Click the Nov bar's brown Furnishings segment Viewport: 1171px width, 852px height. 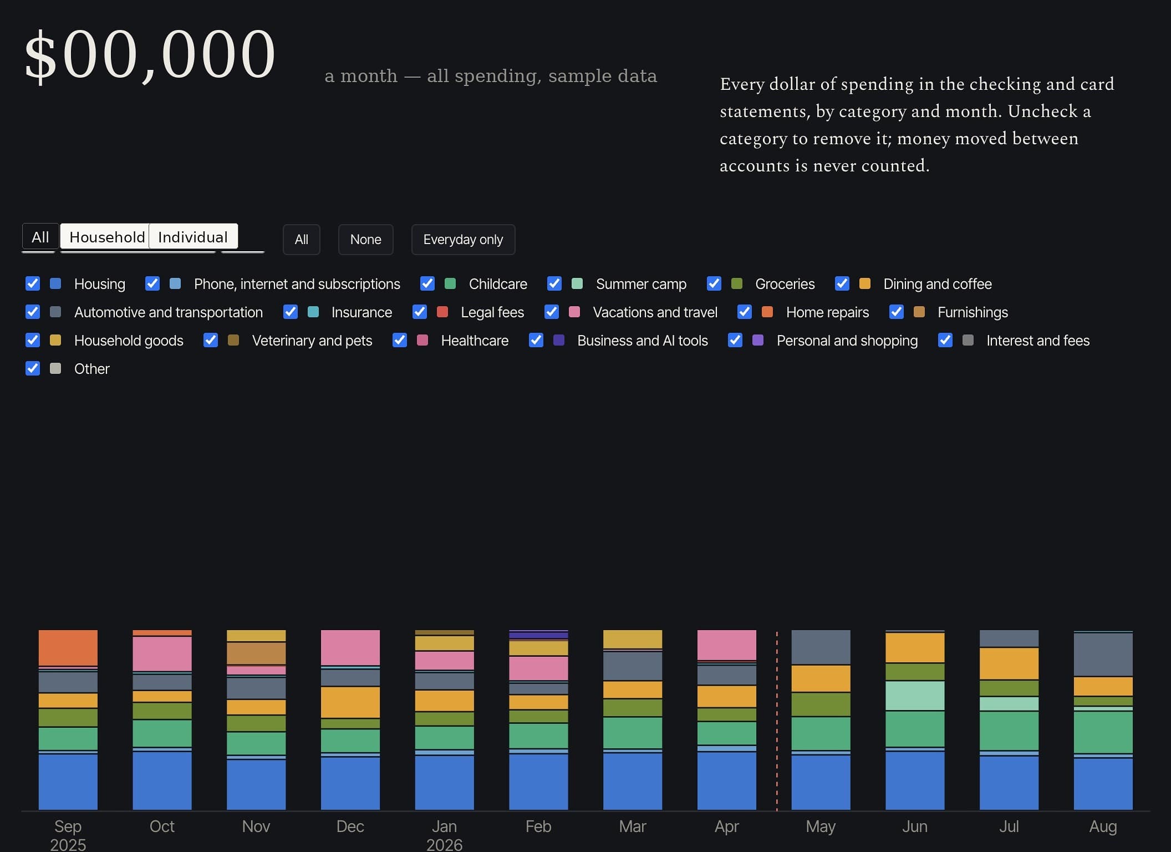[x=256, y=653]
